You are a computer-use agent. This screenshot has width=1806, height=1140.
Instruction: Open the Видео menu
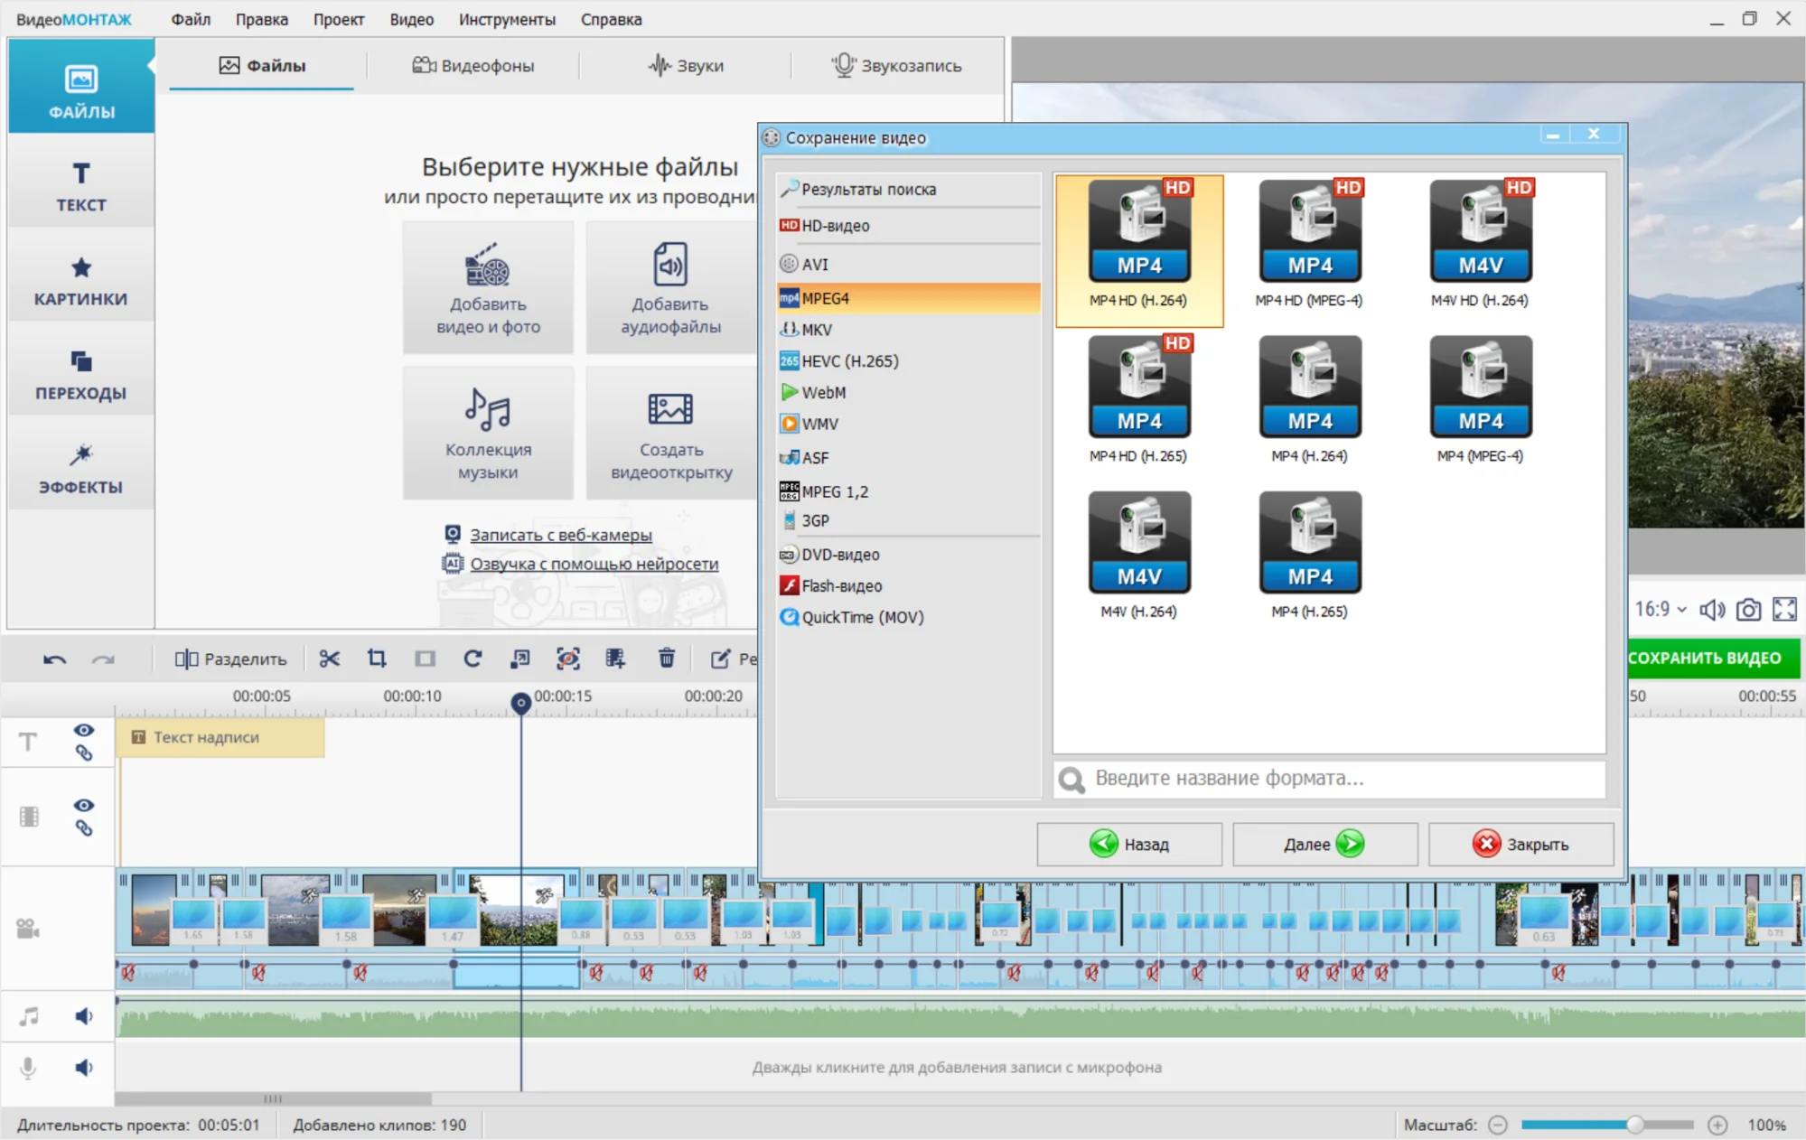click(x=412, y=19)
